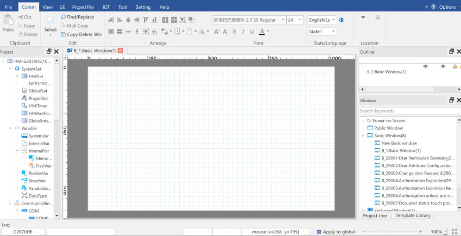The height and width of the screenshot is (236, 461).
Task: Toggle italic formatting
Action: 243,31
